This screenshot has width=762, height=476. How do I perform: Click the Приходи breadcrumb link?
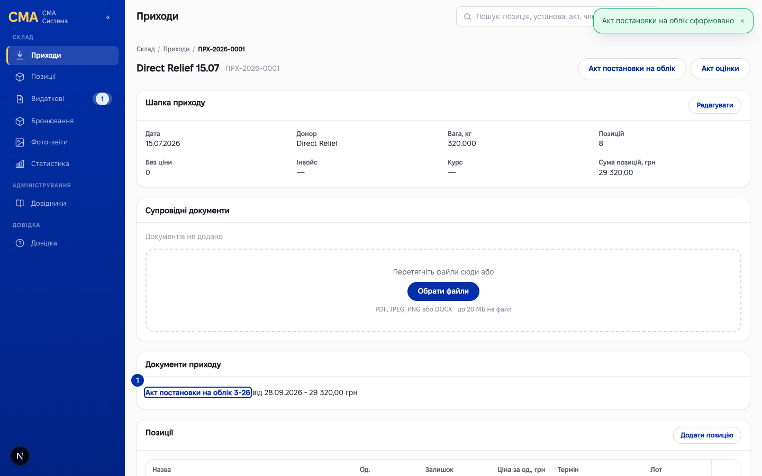coord(176,49)
